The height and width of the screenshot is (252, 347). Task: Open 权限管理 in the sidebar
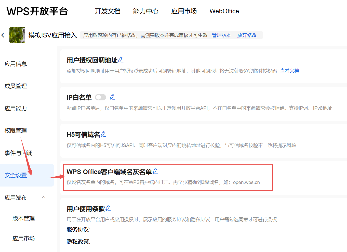coord(16,131)
